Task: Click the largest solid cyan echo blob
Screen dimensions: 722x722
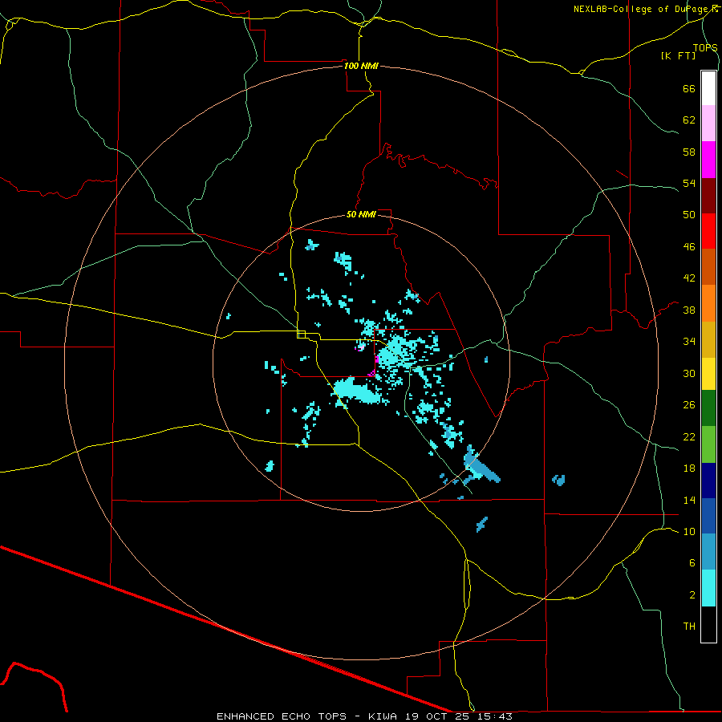Action: [357, 391]
